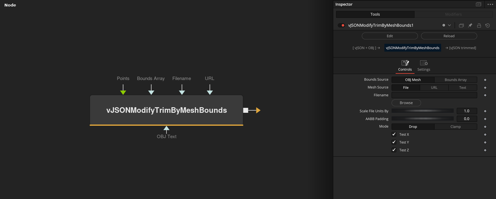Viewport: 496px width, 199px height.
Task: Click the highlighted vJSONModifyTrimByMeshBounds label
Action: [413, 48]
